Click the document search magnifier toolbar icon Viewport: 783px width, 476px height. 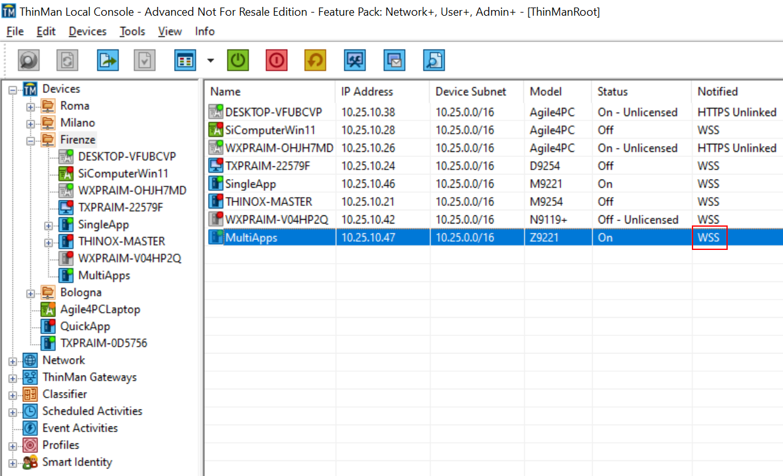[434, 60]
